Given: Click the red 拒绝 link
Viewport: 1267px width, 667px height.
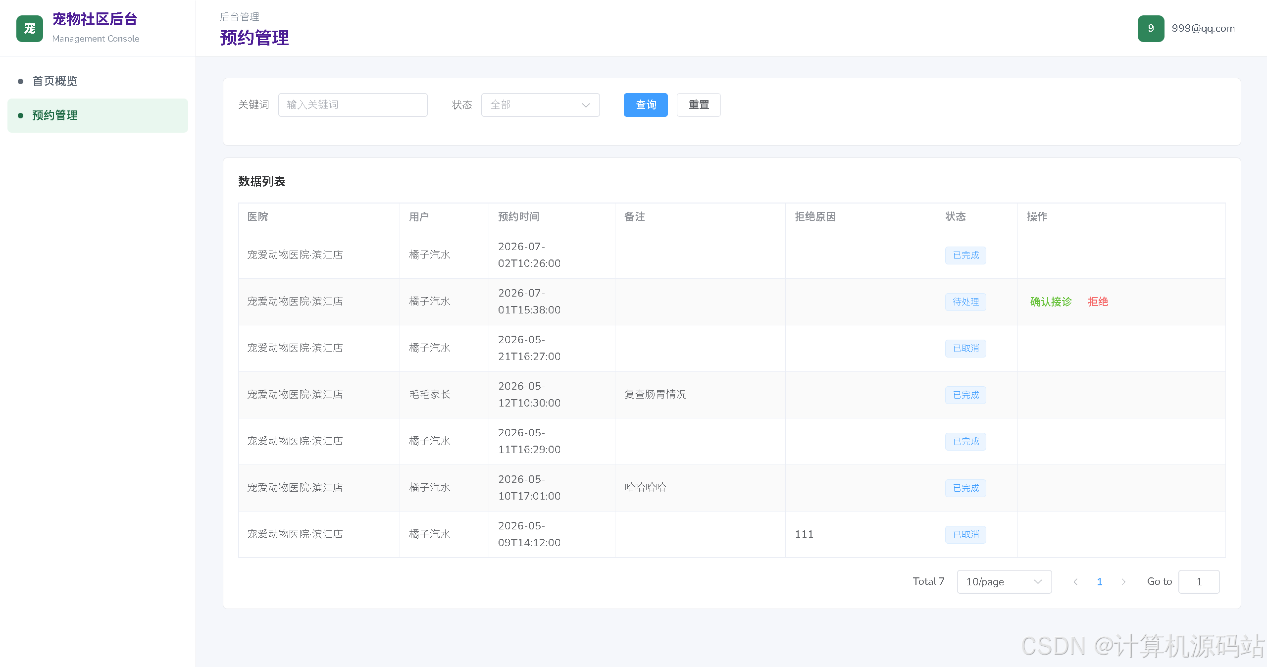Looking at the screenshot, I should coord(1098,302).
